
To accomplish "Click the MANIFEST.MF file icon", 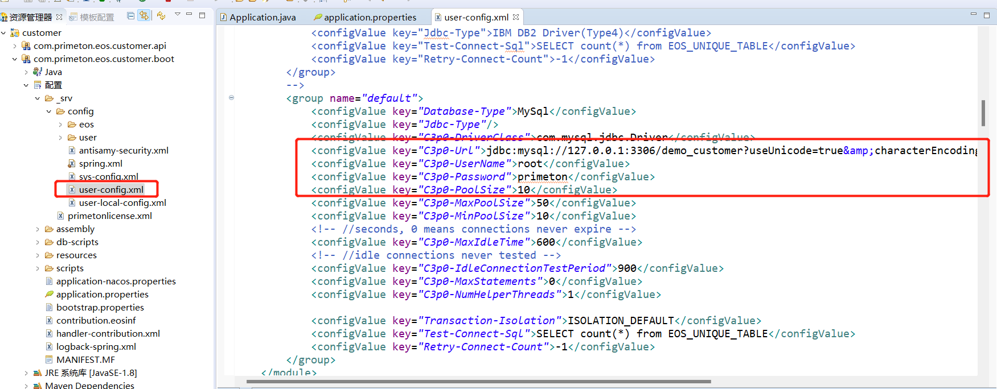I will click(x=50, y=360).
